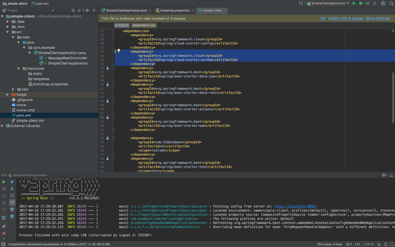Switch to the SimpleClientApplication.java tab
The image size is (395, 247).
pyautogui.click(x=126, y=10)
